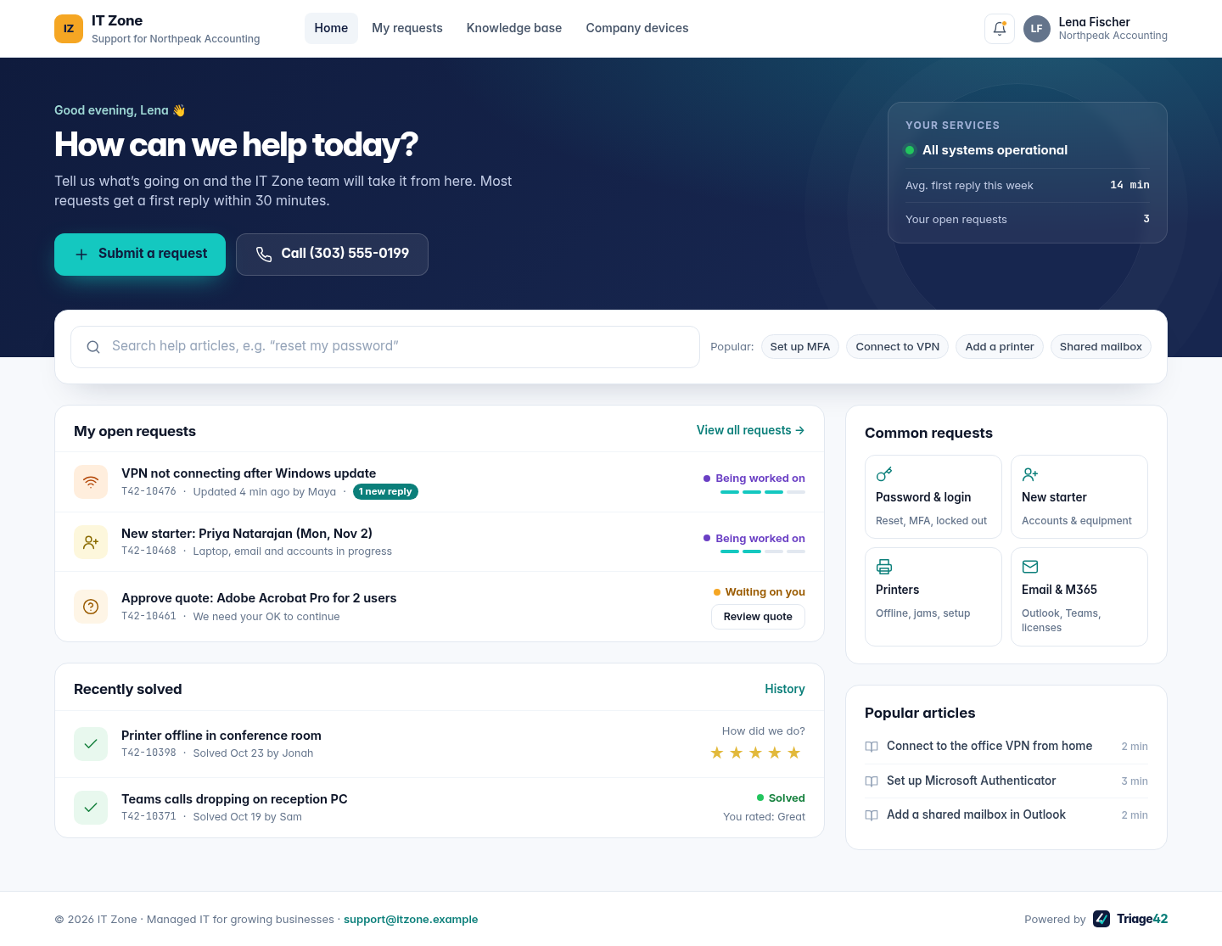Click the key icon in Password & login card

(884, 474)
